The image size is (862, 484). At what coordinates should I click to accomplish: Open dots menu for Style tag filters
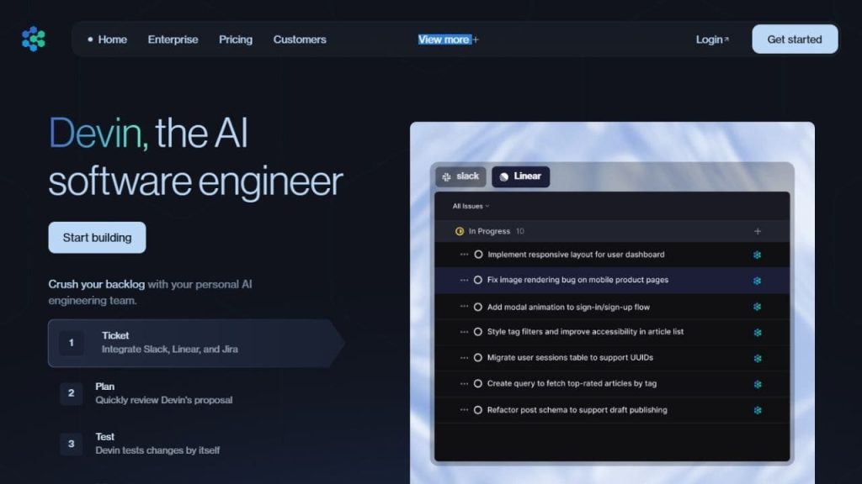(x=464, y=332)
